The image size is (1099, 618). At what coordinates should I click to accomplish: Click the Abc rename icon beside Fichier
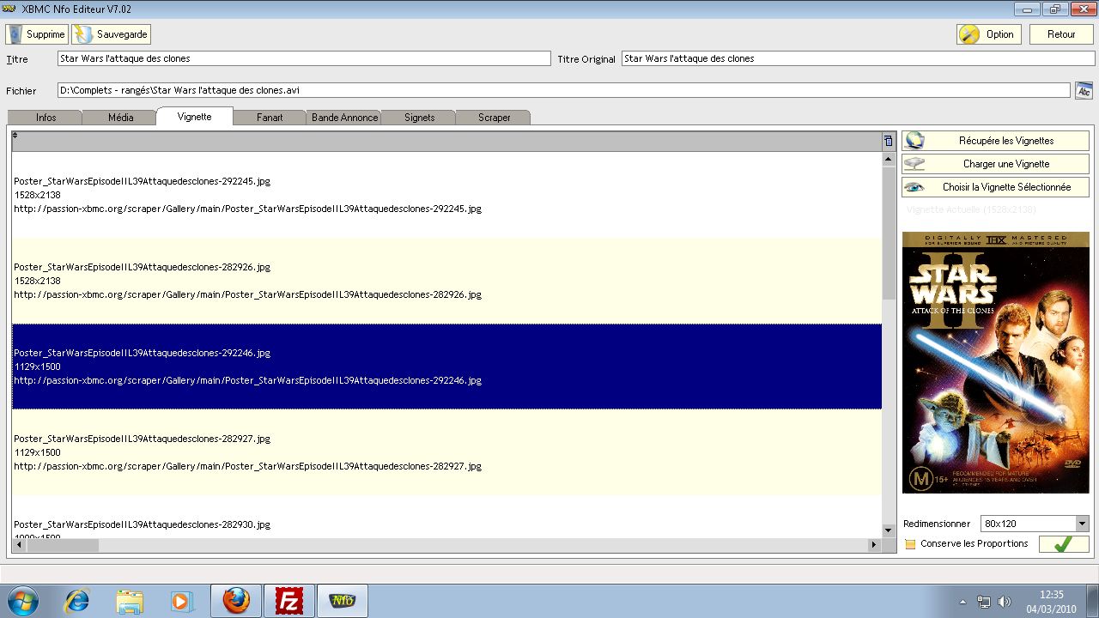tap(1084, 90)
